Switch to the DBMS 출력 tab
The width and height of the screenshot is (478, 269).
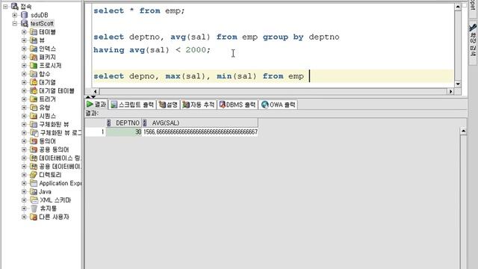238,105
